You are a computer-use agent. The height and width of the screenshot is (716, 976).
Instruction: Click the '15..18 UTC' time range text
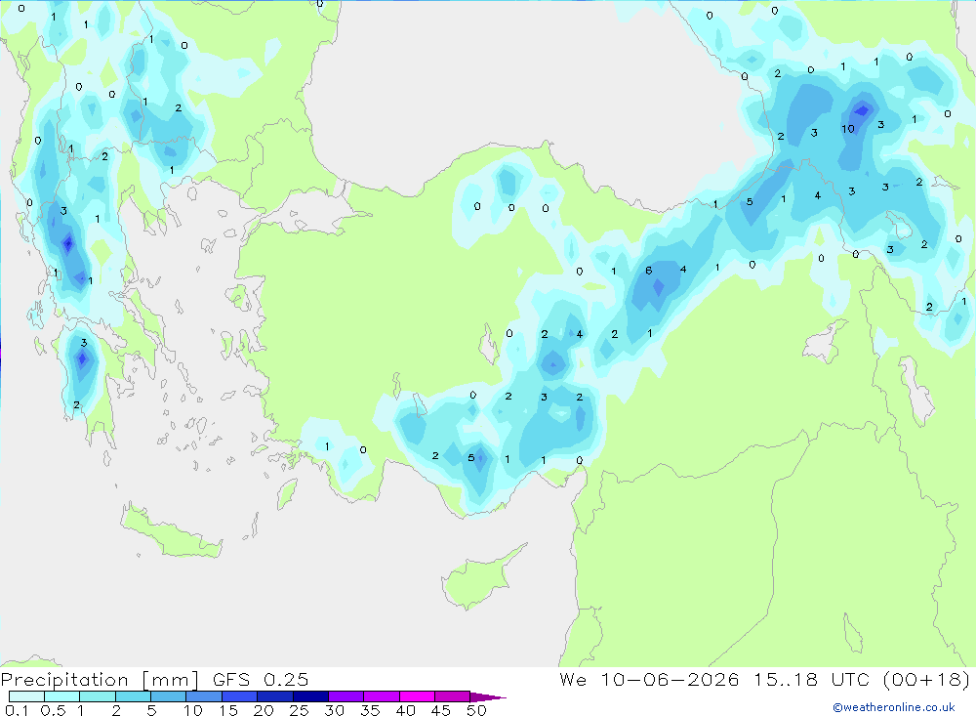tap(811, 680)
